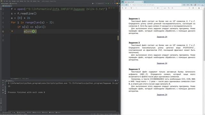Screen dimensions: 205x115
Task: Click the wrench icon in Run panel
Action: tap(3, 85)
